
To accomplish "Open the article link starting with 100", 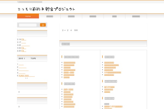I will [113, 72].
